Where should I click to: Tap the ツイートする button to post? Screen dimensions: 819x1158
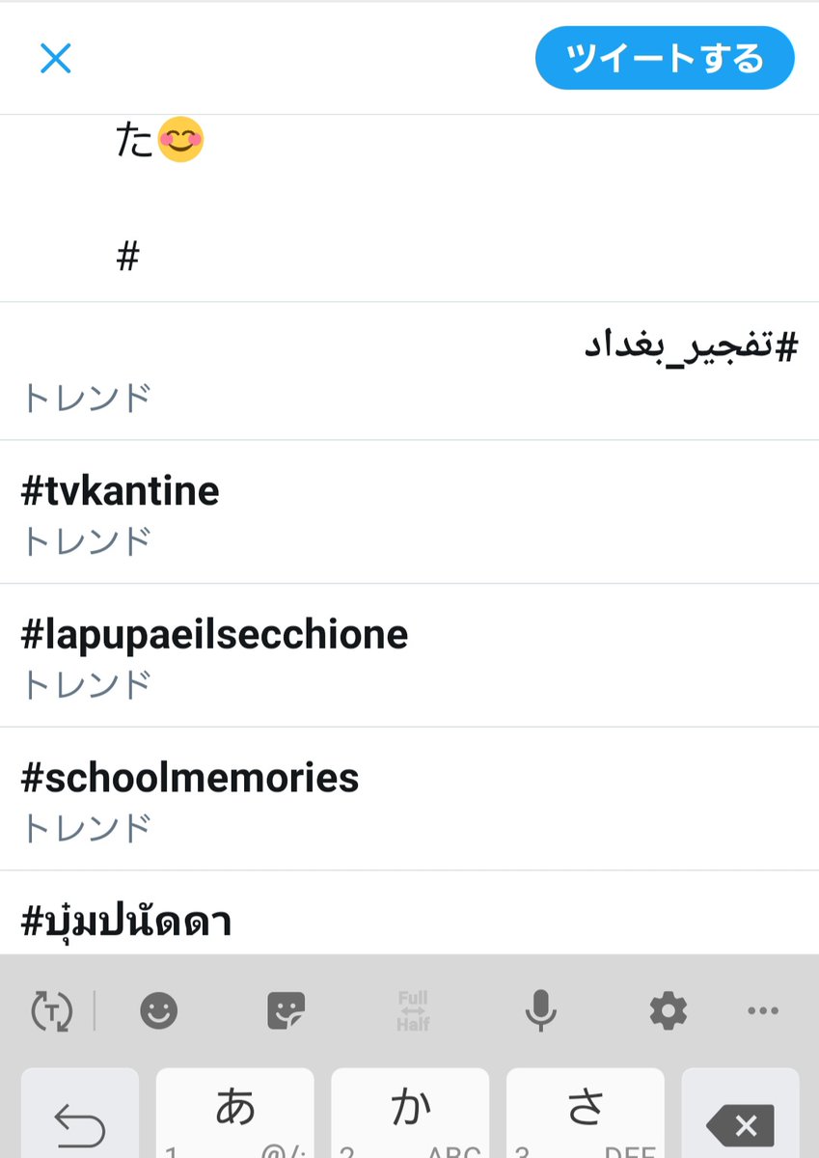click(x=665, y=58)
